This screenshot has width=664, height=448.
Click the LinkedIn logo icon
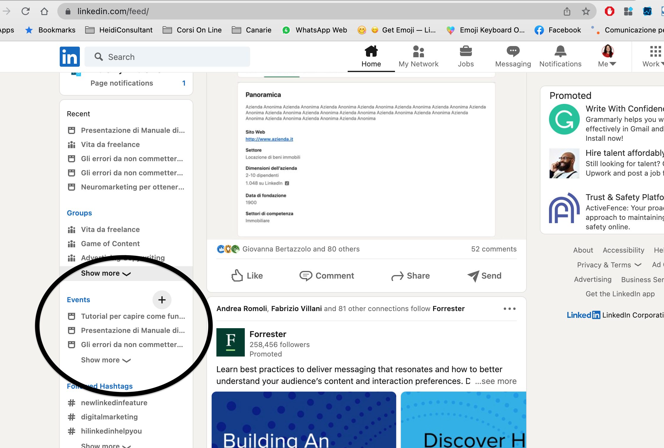(69, 56)
